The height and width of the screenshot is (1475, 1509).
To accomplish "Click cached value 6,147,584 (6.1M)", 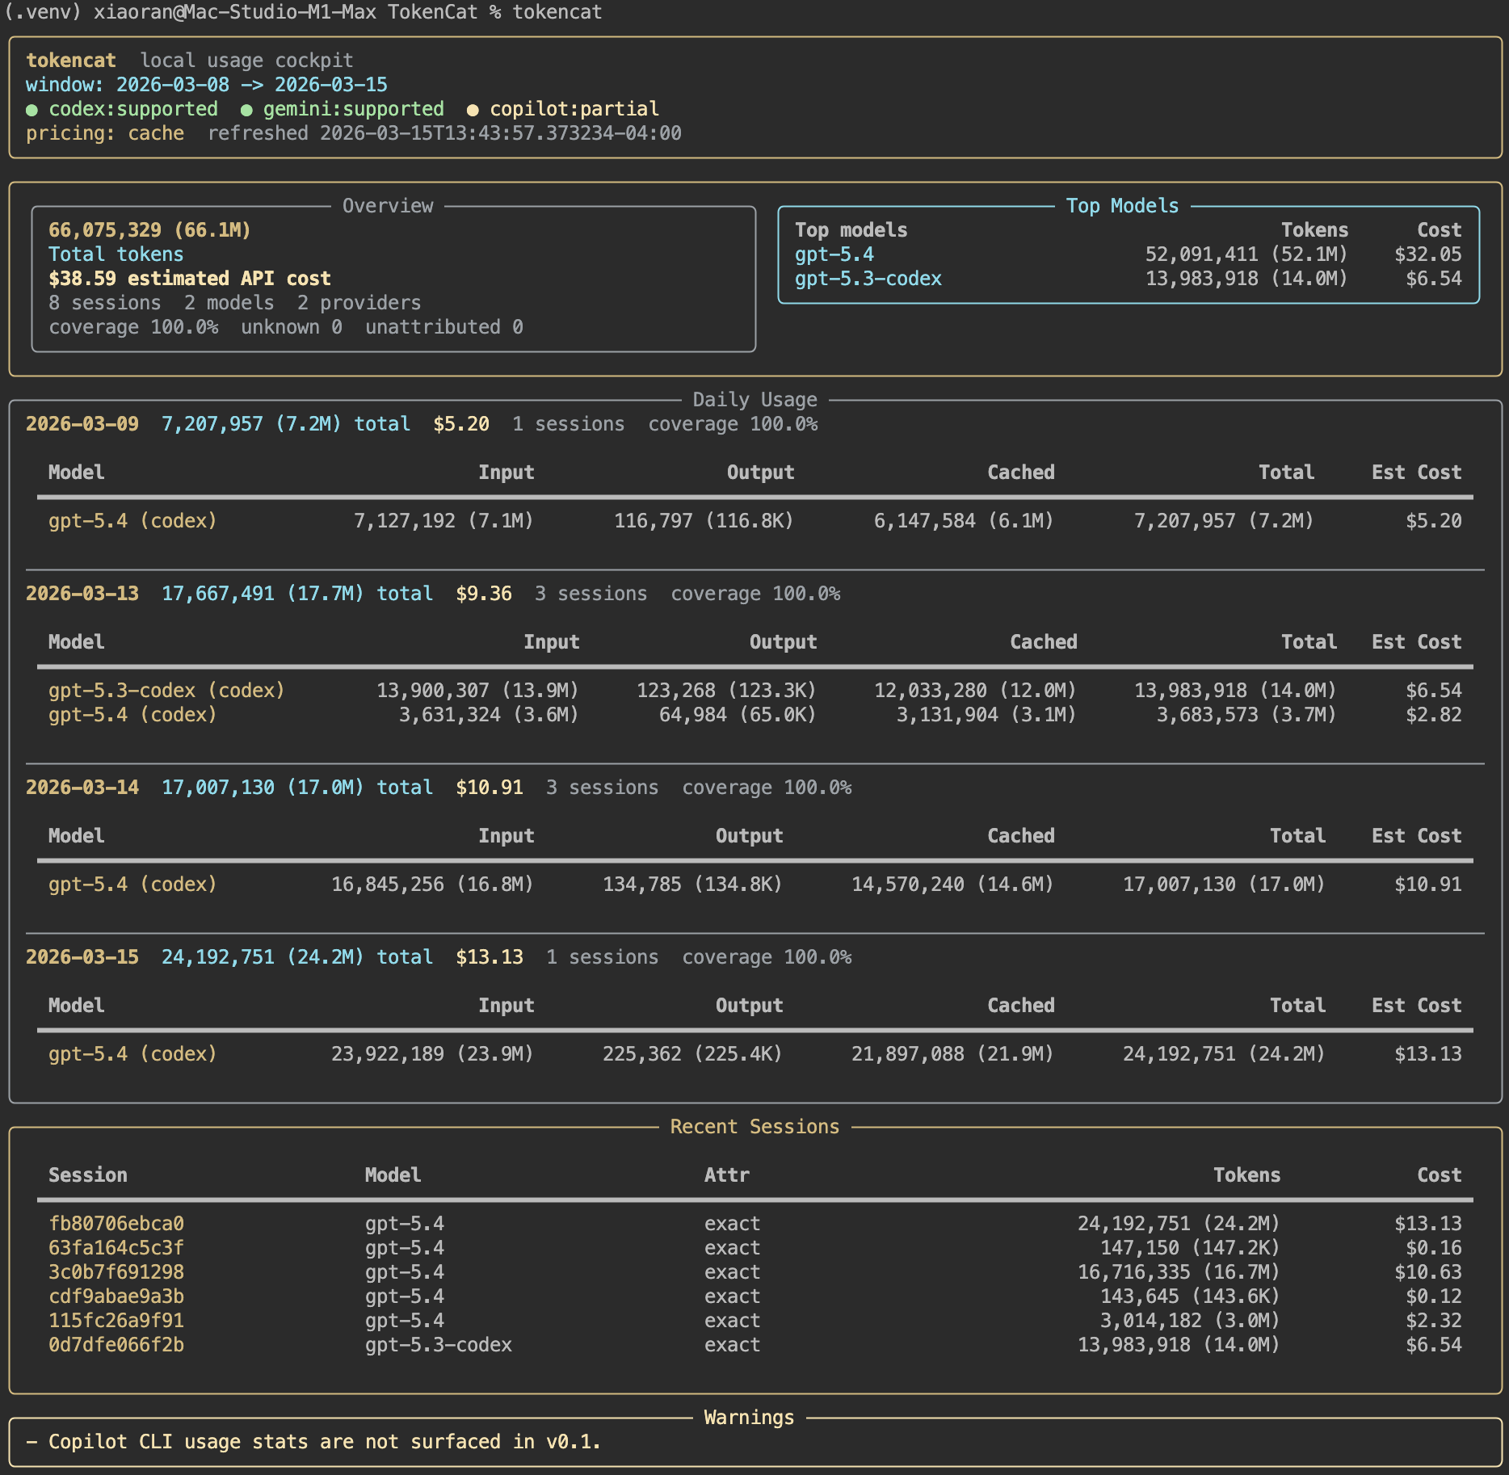I will (x=964, y=521).
